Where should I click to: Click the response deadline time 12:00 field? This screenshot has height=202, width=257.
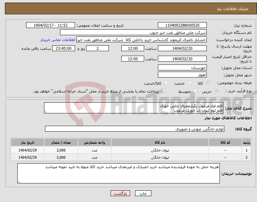click(x=133, y=48)
